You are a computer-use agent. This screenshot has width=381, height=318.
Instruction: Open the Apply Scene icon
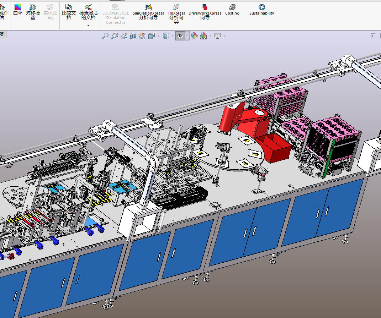click(203, 36)
